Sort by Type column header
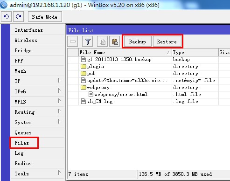The image size is (230, 181). pos(195,52)
